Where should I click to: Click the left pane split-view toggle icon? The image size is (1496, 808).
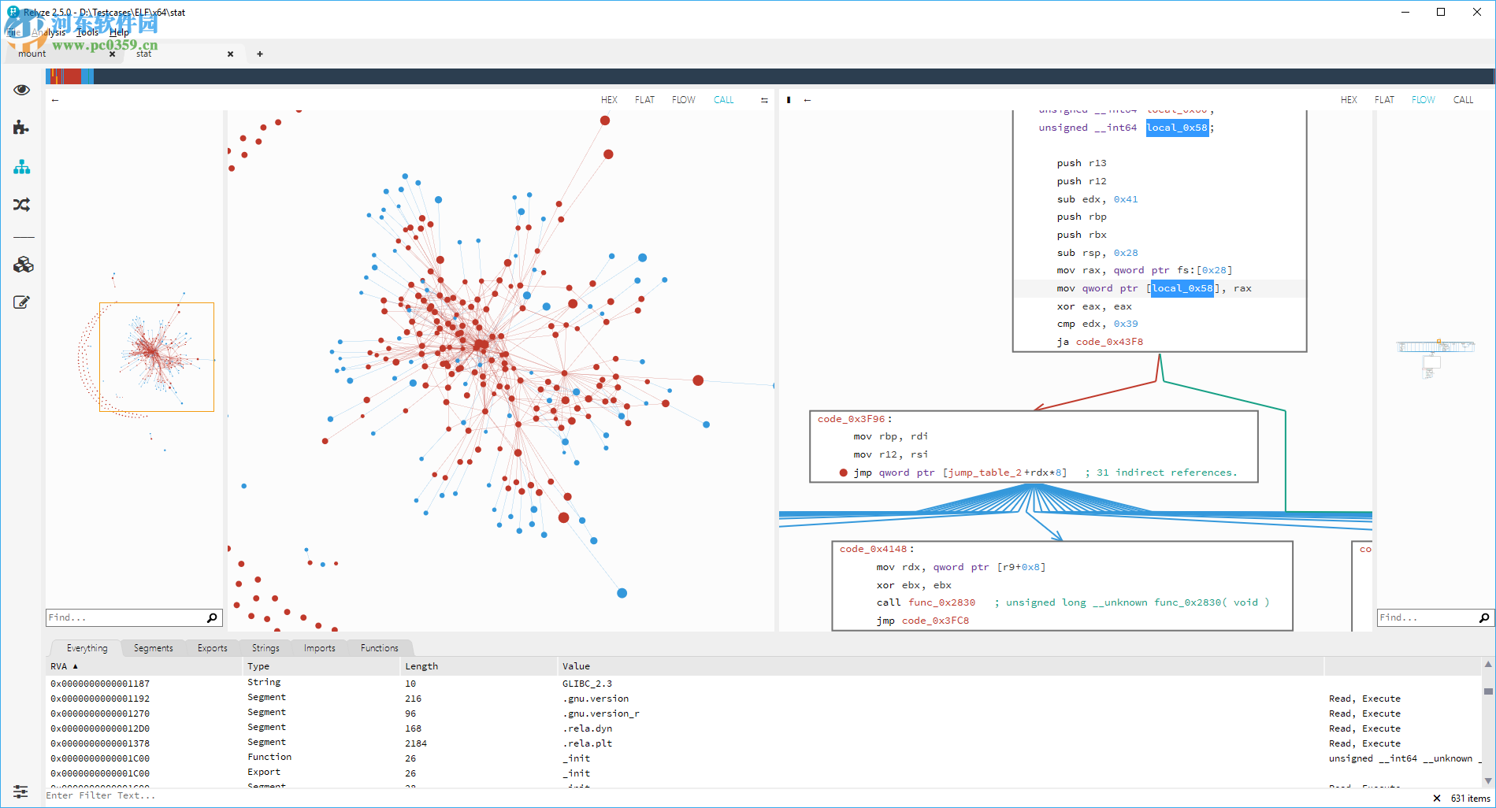[764, 100]
